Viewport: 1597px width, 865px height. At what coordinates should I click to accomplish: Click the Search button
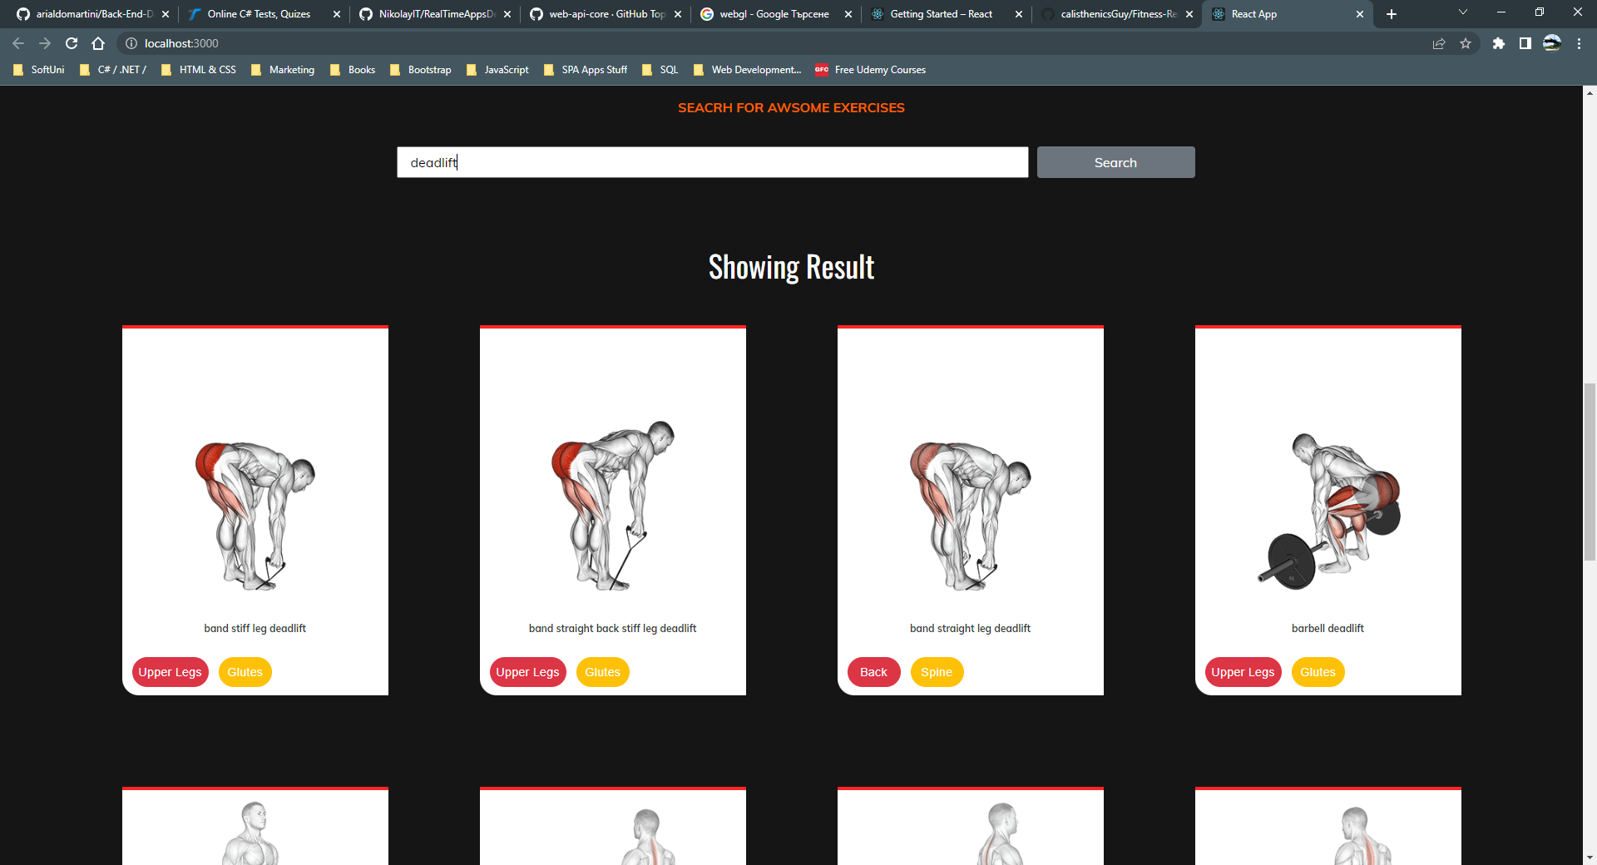(x=1115, y=162)
